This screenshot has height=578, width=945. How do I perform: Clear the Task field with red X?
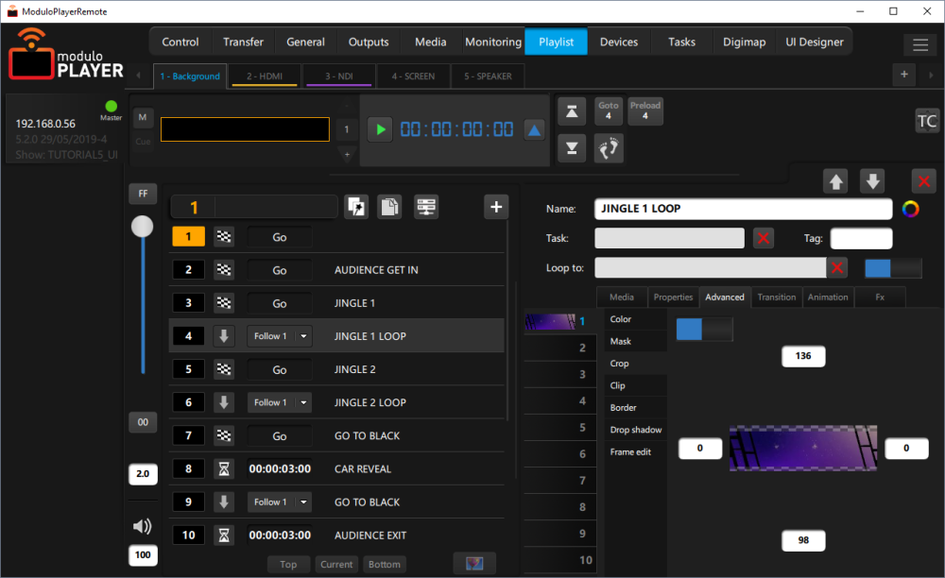click(x=764, y=239)
